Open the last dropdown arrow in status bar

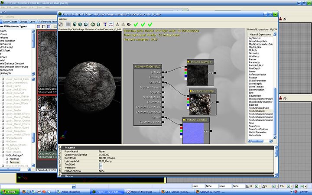[305, 186]
